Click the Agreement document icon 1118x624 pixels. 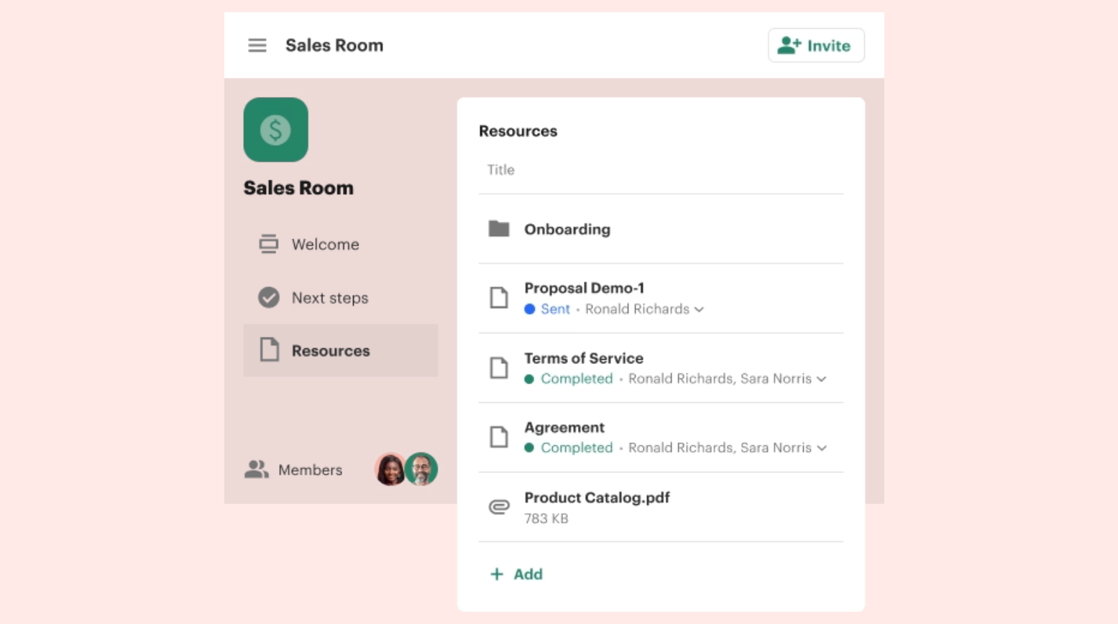point(499,437)
